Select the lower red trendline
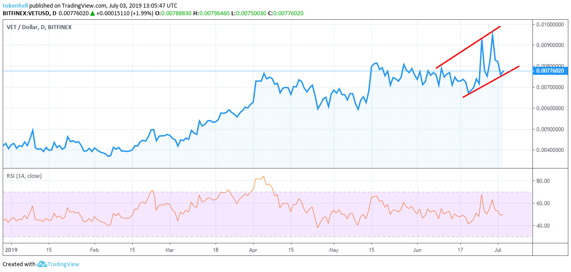This screenshot has height=272, width=571. pyautogui.click(x=491, y=82)
